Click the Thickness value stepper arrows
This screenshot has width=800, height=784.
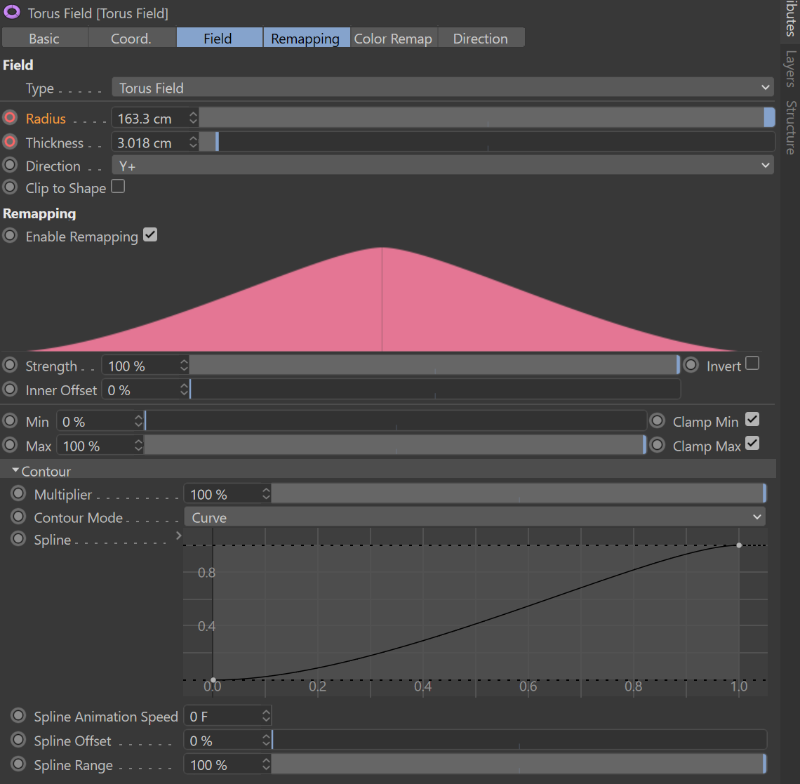(x=193, y=142)
